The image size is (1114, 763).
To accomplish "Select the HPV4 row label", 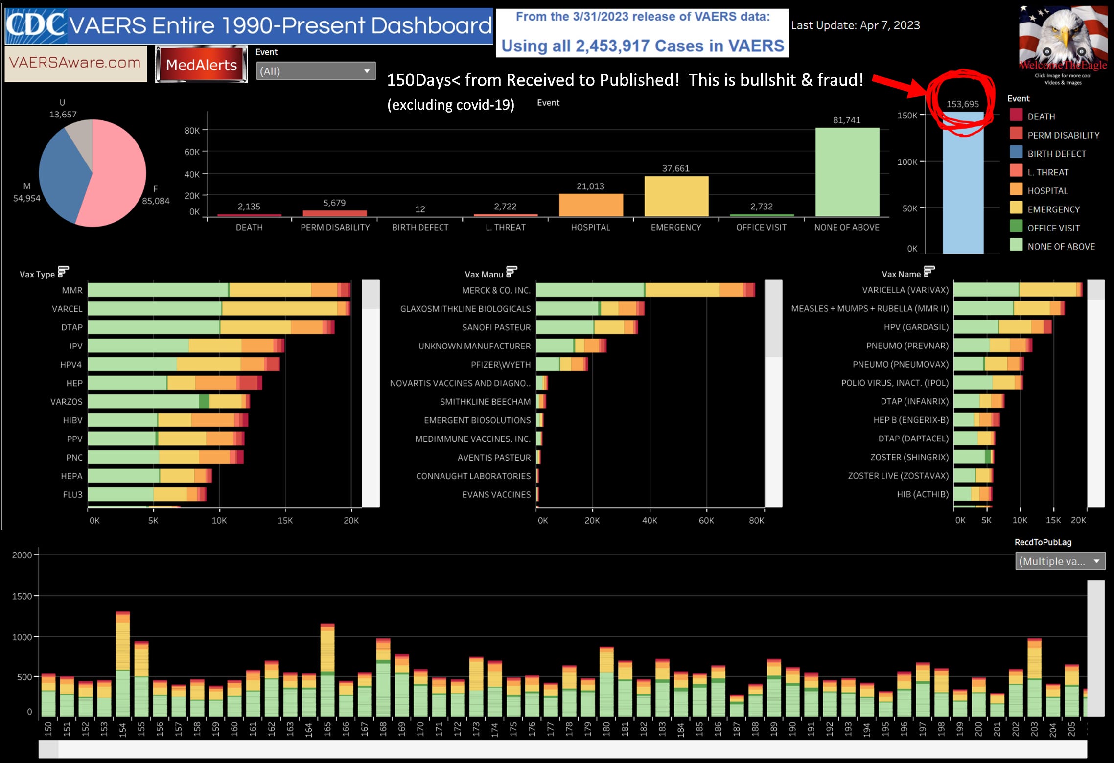I will pos(71,364).
